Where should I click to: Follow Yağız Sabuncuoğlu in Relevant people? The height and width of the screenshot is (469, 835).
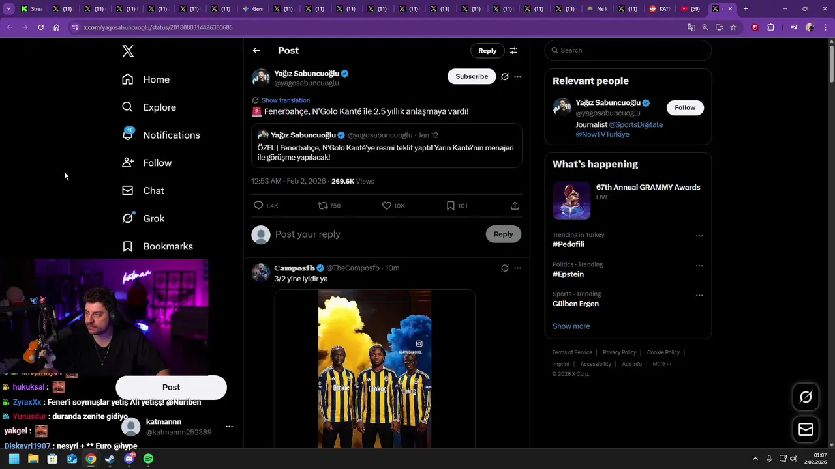(x=685, y=107)
